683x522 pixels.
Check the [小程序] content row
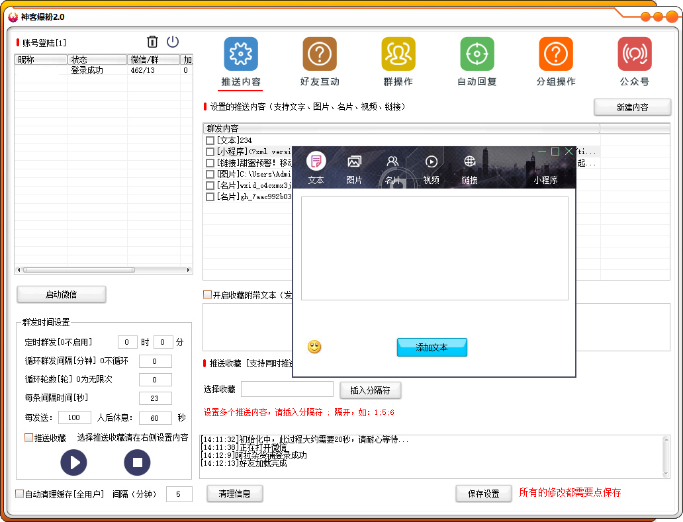(210, 152)
